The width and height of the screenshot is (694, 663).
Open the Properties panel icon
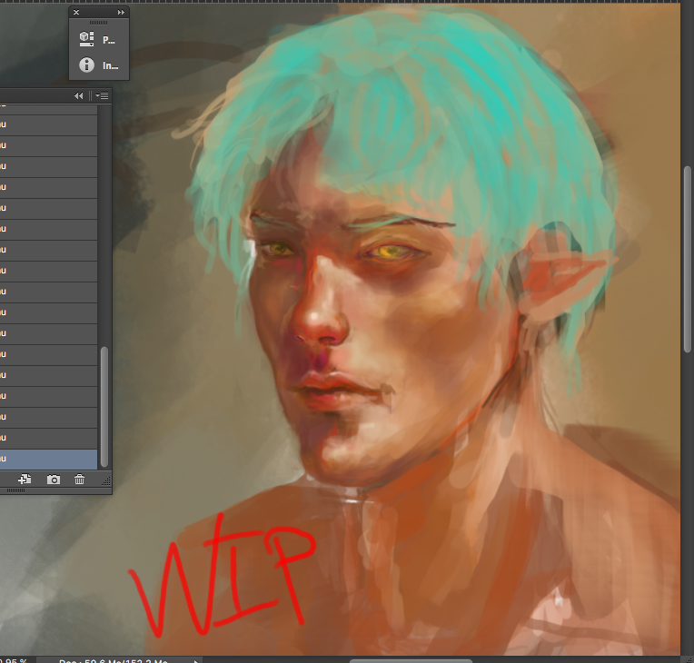(x=86, y=39)
